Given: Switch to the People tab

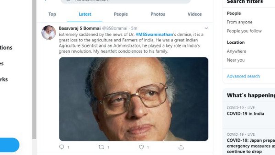Looking at the screenshot, I should point(121,14).
